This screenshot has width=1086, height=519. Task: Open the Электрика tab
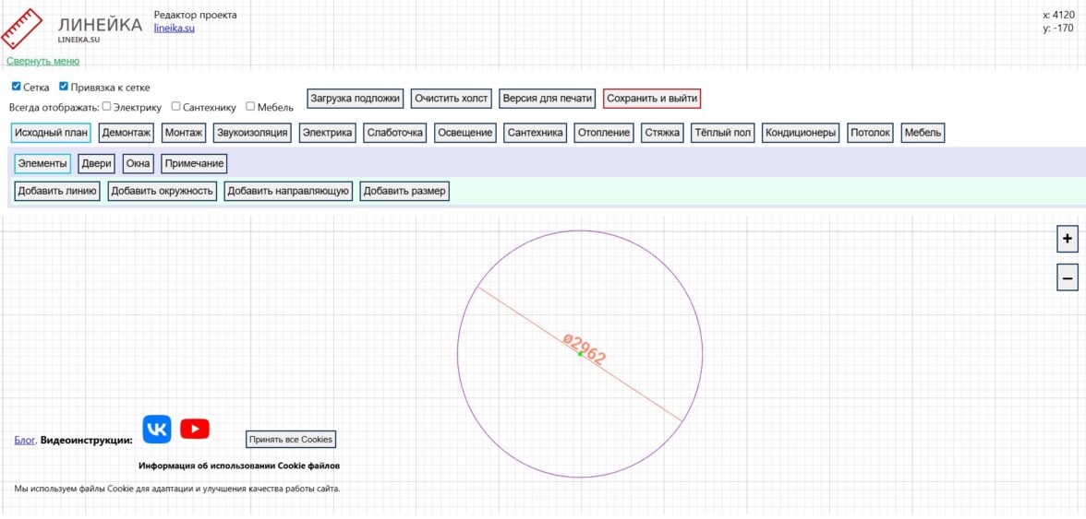[x=328, y=133]
